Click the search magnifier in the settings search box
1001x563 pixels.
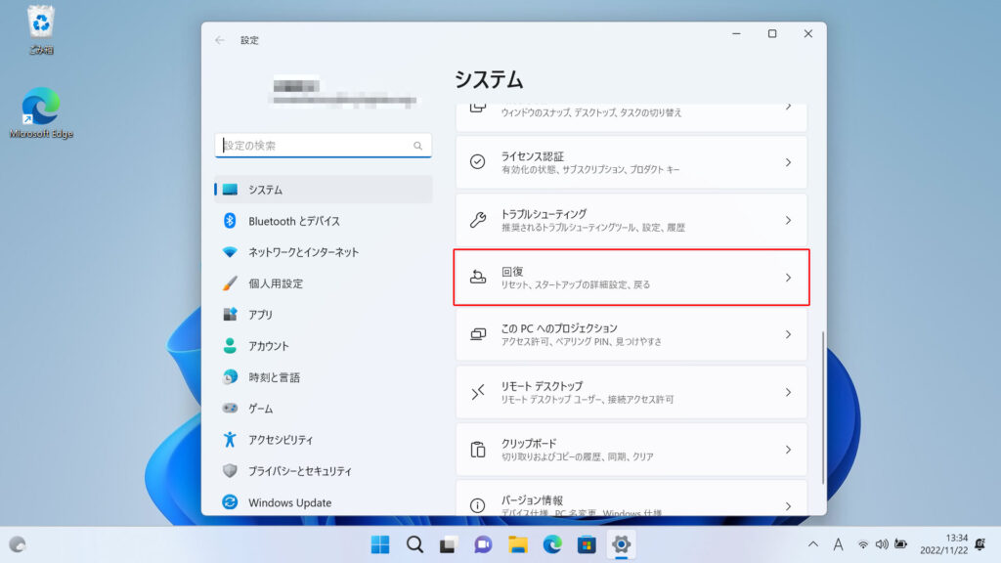click(x=417, y=147)
